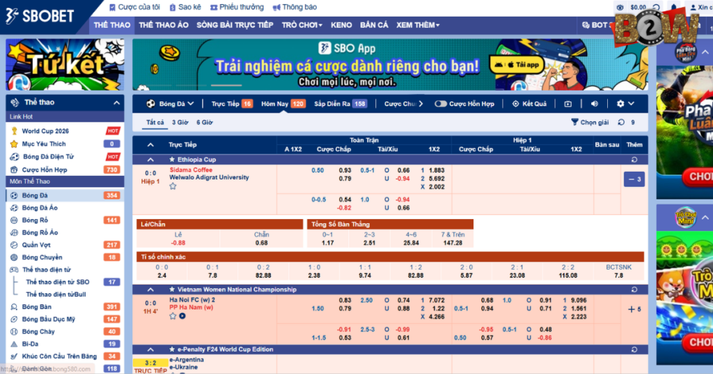Select THỂ THAO ẢO tab
713x374 pixels.
(164, 25)
